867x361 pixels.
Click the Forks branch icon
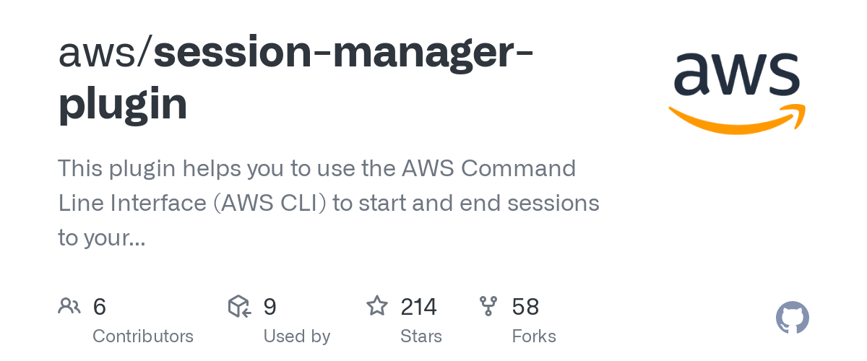tap(489, 307)
